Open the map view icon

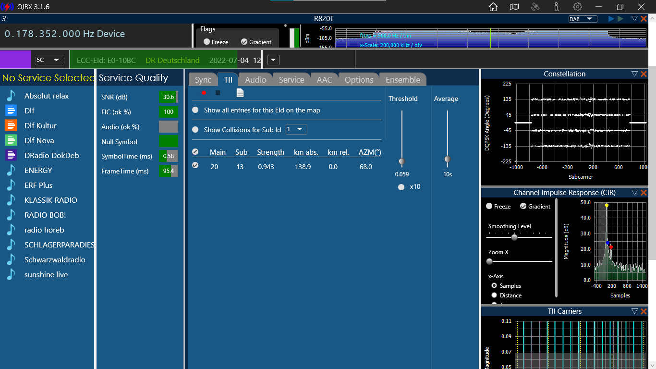click(x=514, y=7)
